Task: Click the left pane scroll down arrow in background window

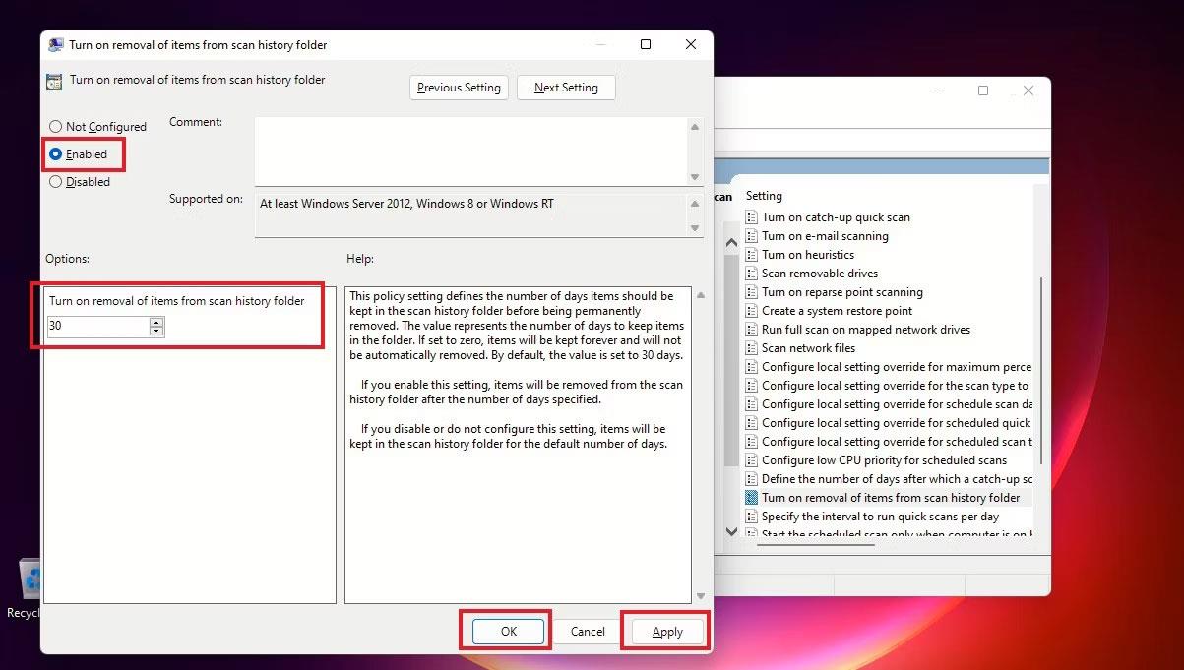Action: pos(731,531)
